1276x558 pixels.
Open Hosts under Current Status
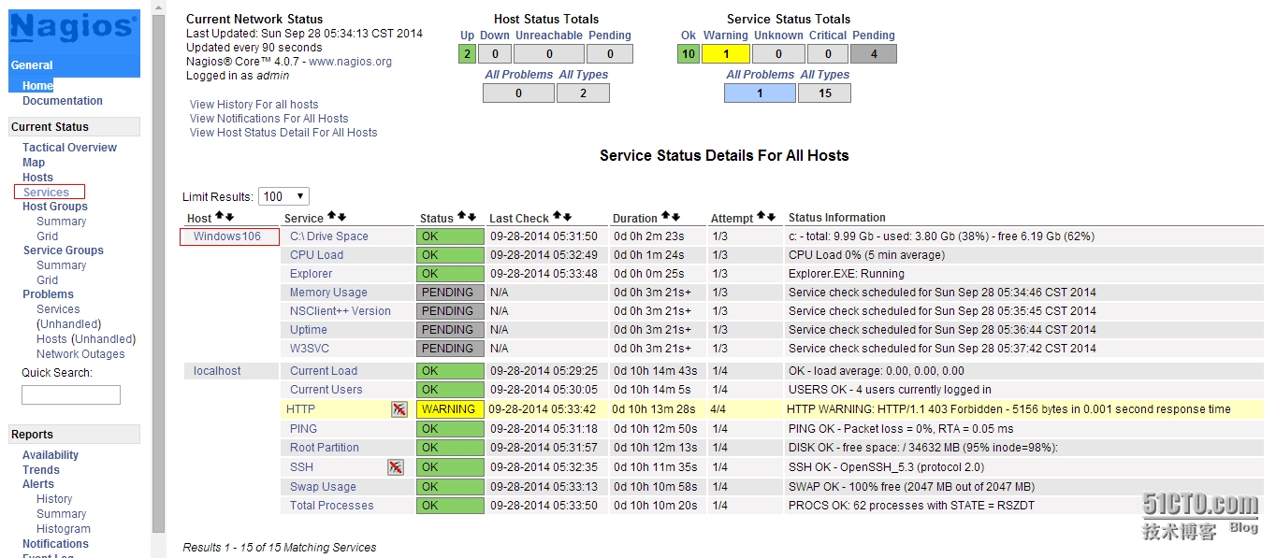point(37,178)
